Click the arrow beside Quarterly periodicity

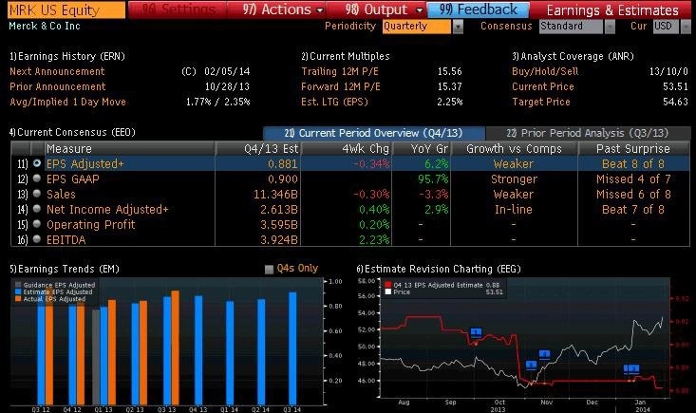pos(458,27)
